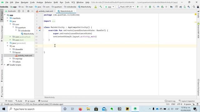Expand the collapsed import statement
Screen dimensions: 200x112
54,21
